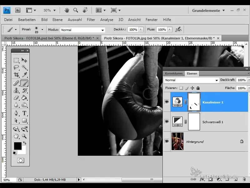Select the Brush tool in toolbox
250x188 pixels.
24,83
